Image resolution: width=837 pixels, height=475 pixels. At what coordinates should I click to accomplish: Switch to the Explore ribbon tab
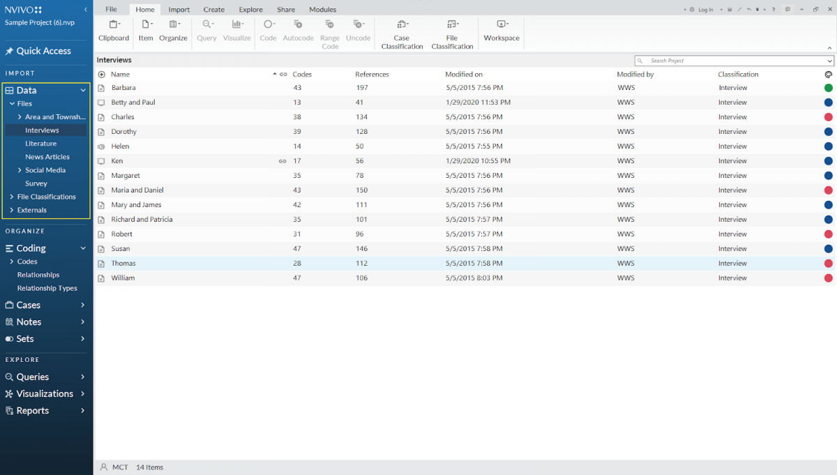pos(250,9)
